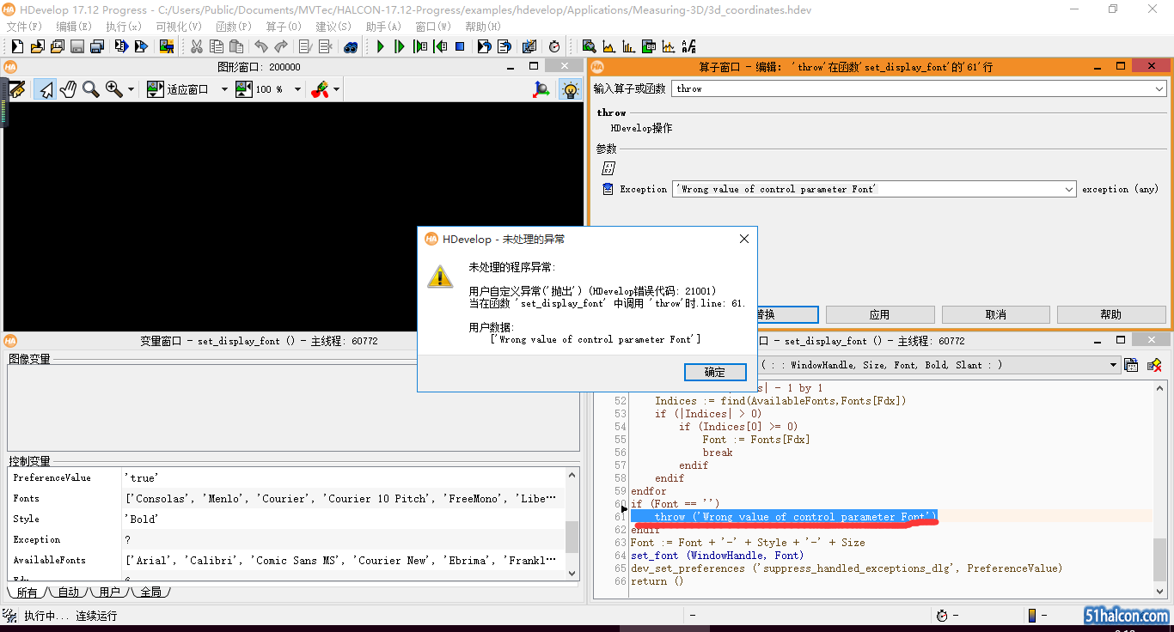
Task: Click the delete procedure icon with red X
Action: pyautogui.click(x=1154, y=365)
